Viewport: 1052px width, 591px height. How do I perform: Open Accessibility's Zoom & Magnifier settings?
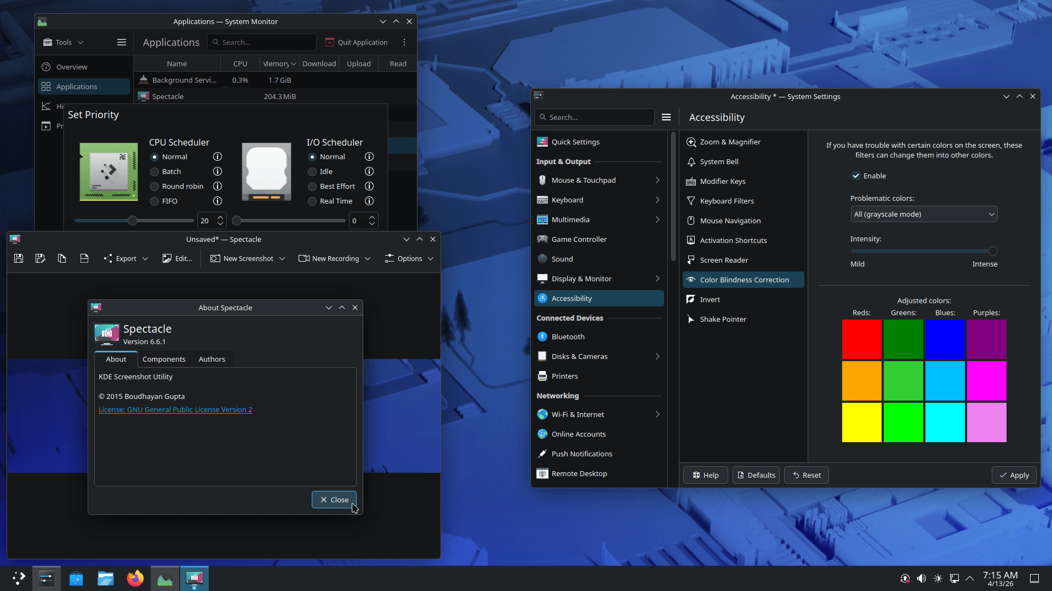[x=729, y=142]
